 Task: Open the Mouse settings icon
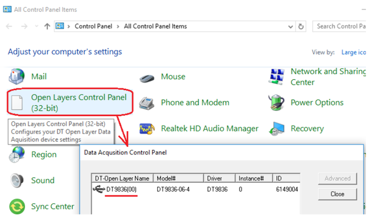pyautogui.click(x=147, y=77)
